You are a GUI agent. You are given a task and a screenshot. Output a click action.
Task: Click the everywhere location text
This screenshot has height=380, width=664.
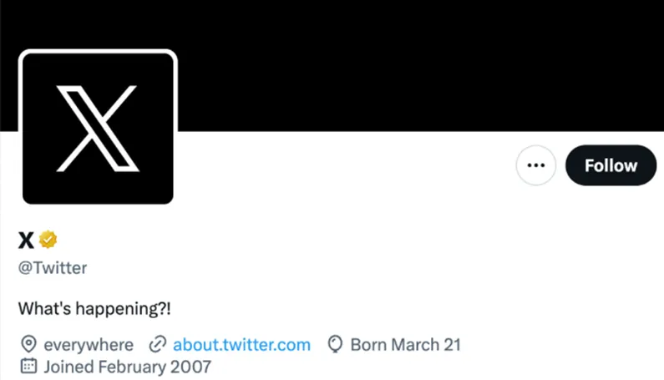coord(89,345)
